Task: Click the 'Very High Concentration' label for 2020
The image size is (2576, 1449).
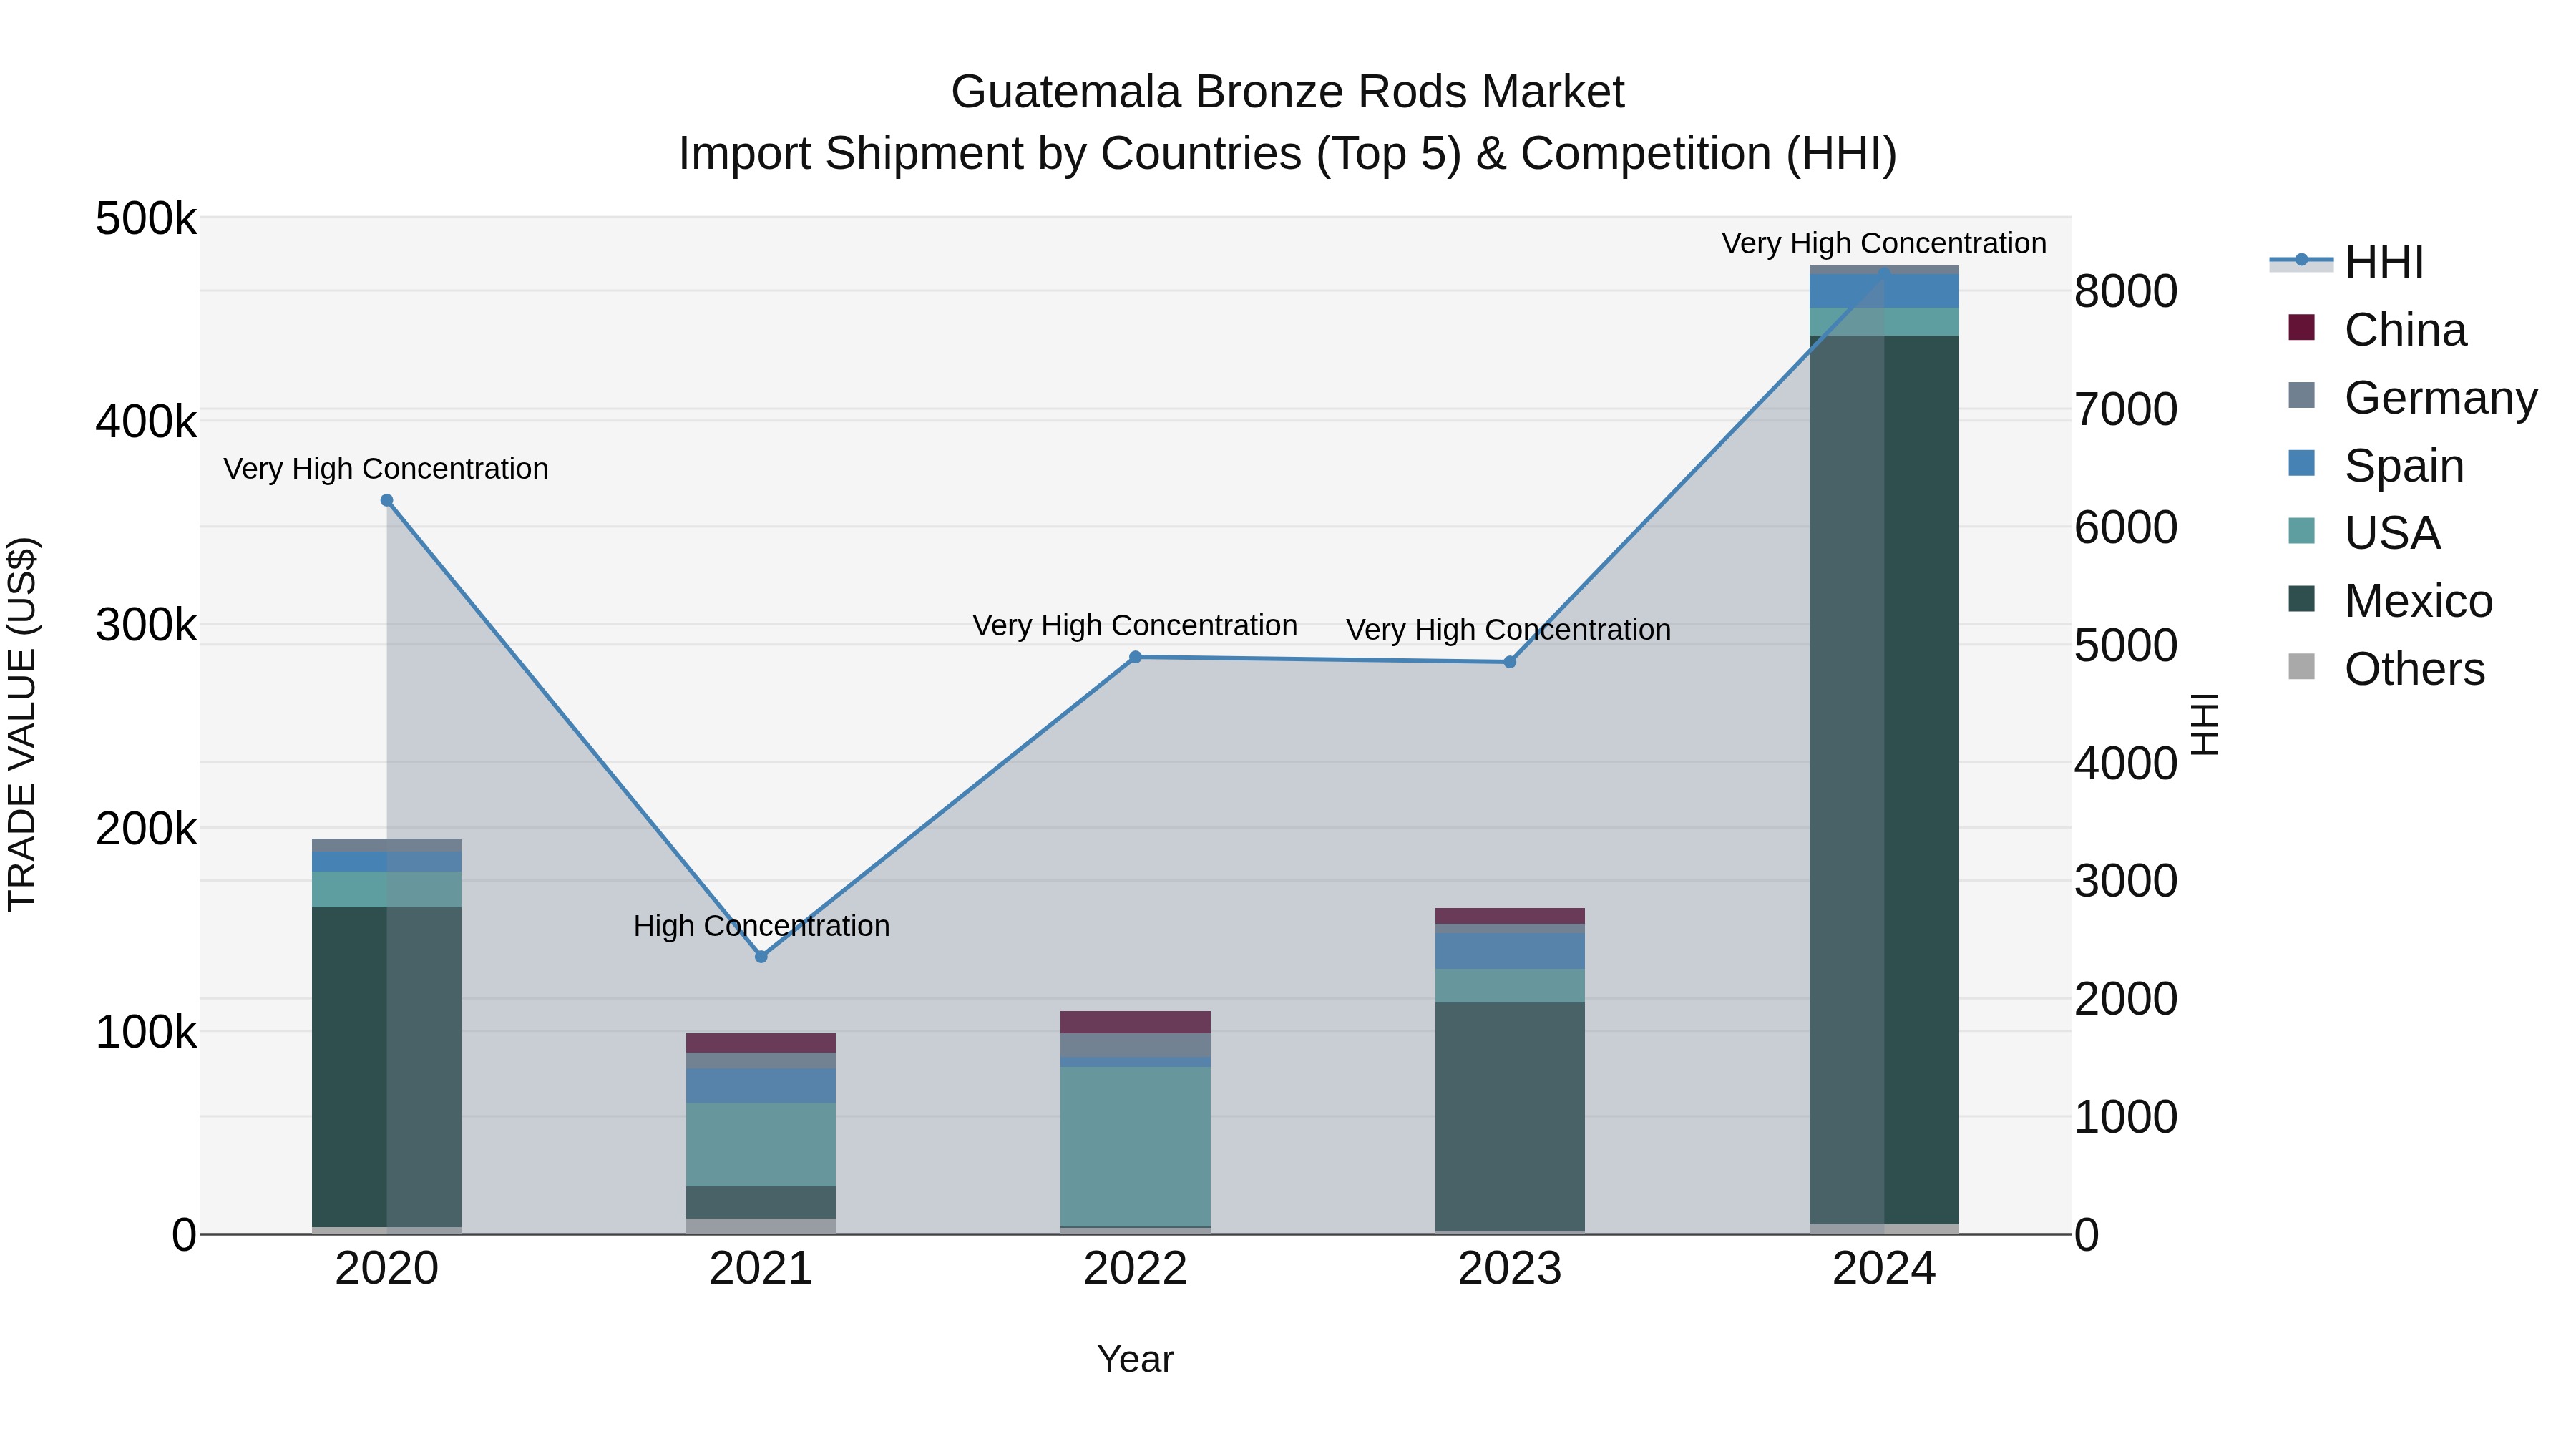Action: point(386,469)
